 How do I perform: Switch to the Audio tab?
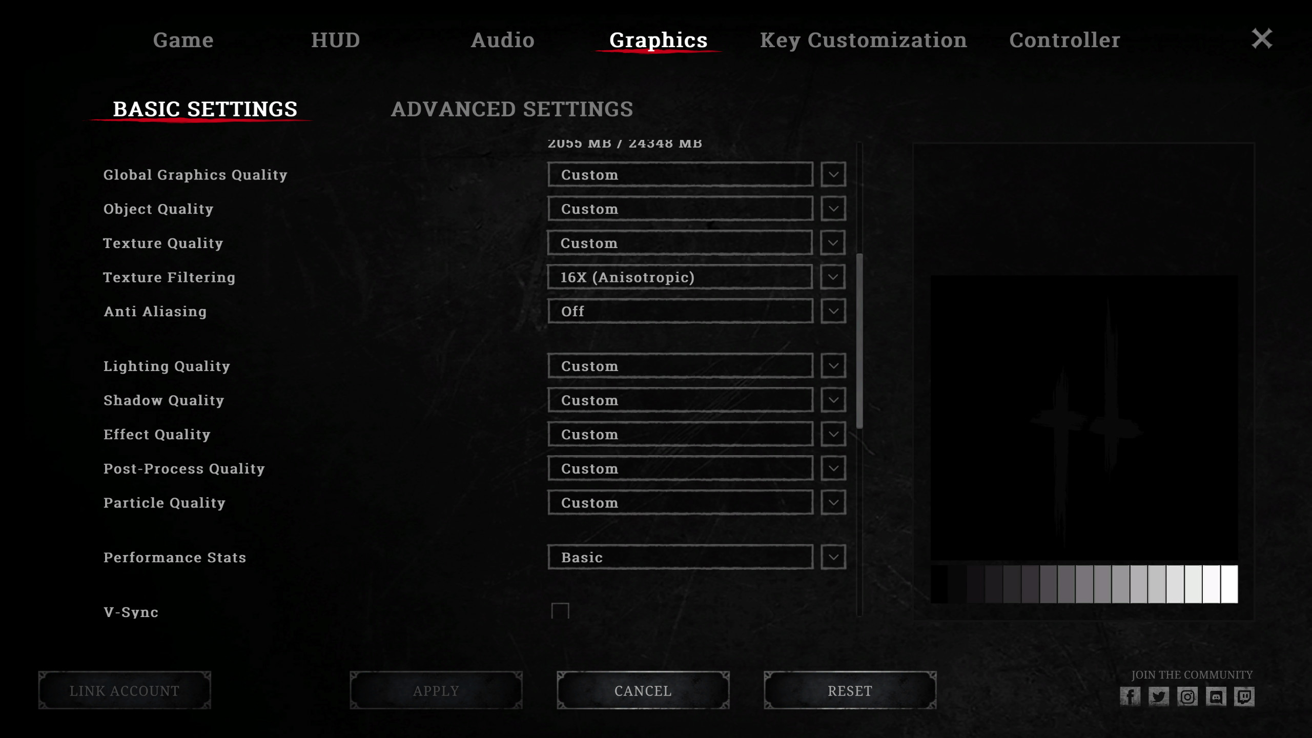tap(502, 40)
